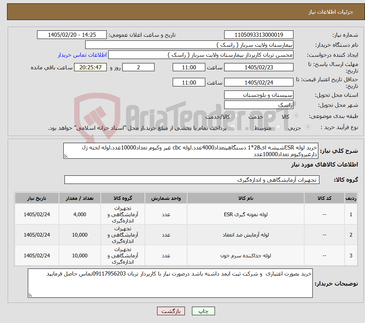
Task: Click the واحد شمارش column header
Action: coord(166,198)
